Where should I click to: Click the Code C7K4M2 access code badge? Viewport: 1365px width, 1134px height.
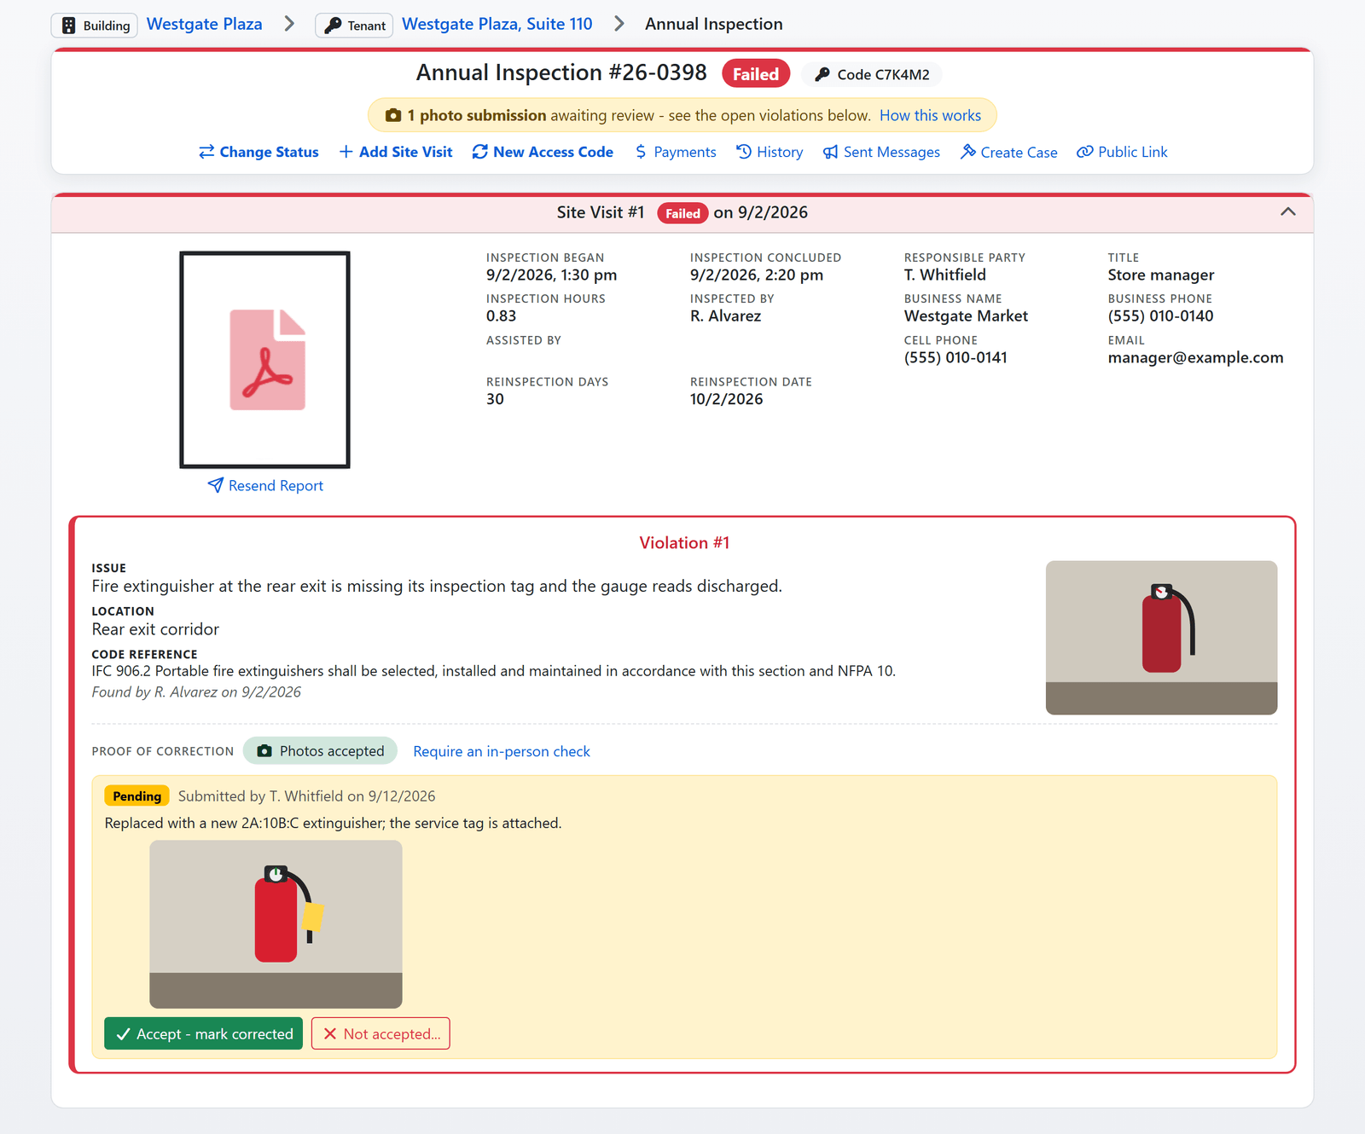coord(872,74)
